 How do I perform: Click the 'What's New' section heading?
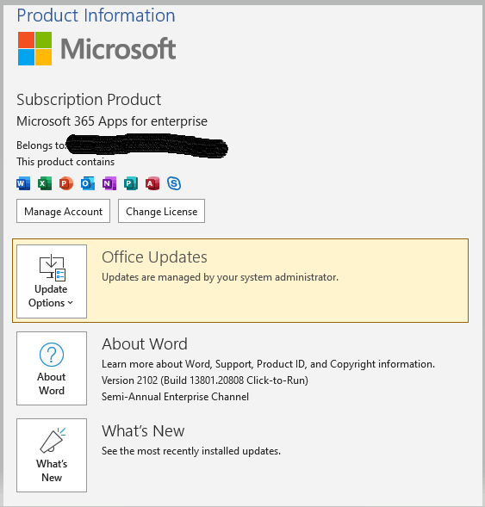click(143, 431)
